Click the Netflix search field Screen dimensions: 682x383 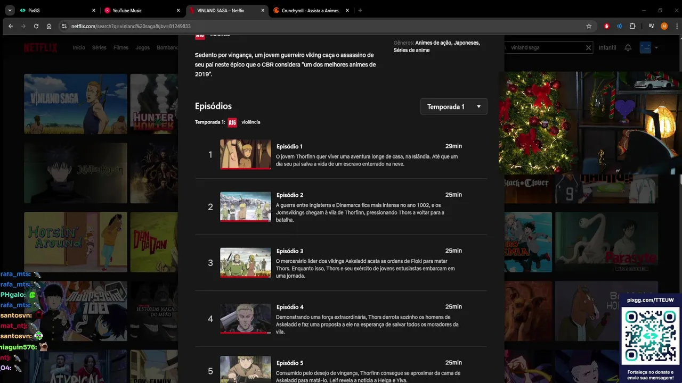547,47
